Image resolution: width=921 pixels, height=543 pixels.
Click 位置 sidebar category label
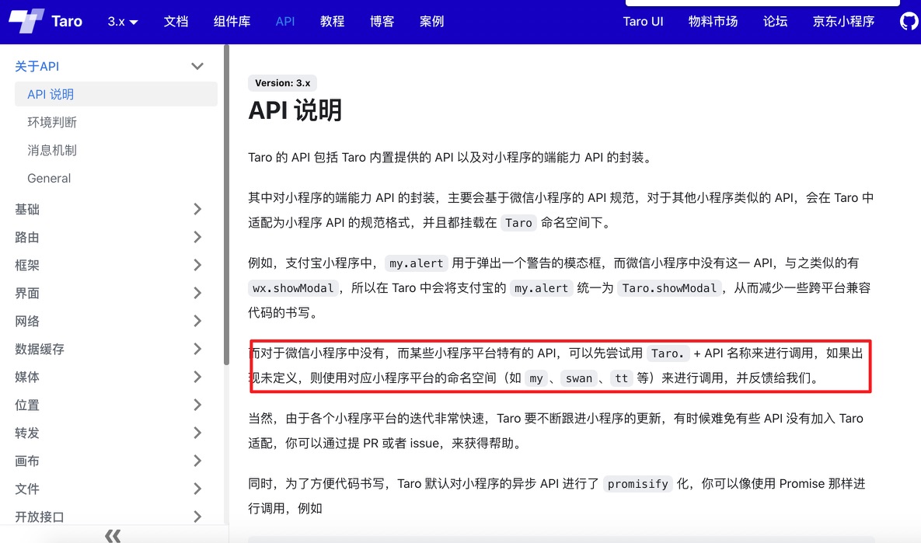(27, 405)
